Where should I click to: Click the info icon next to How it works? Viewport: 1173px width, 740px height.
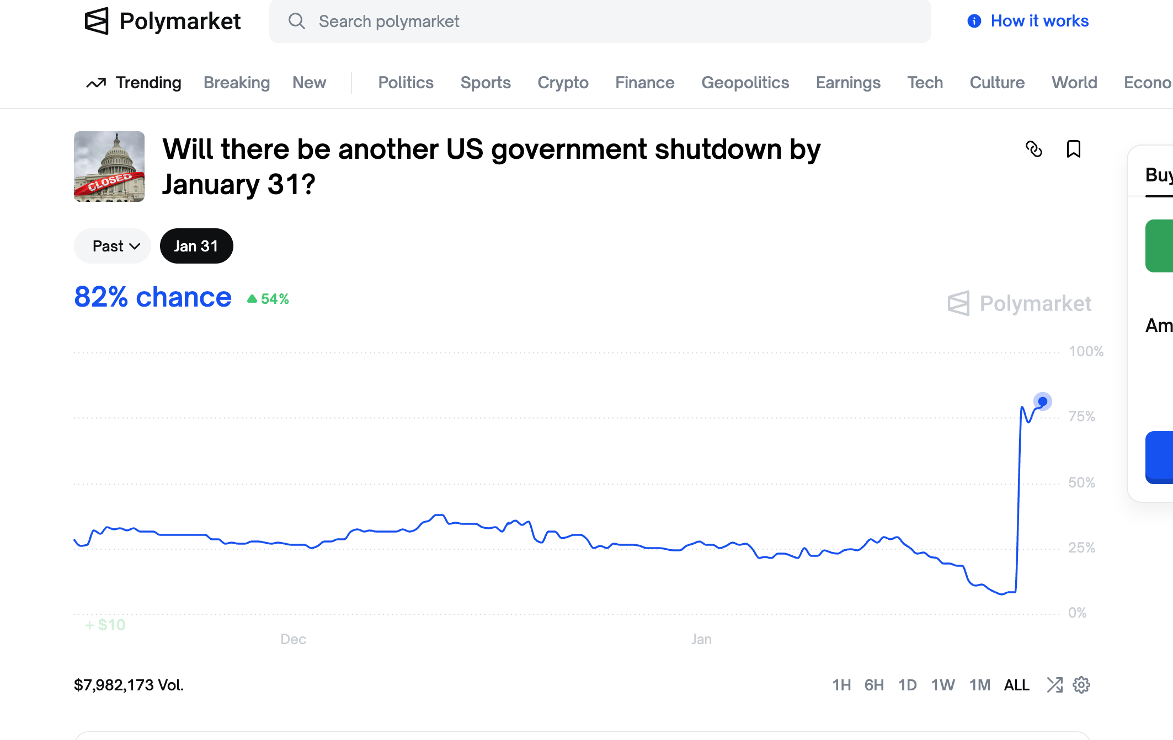(x=974, y=20)
